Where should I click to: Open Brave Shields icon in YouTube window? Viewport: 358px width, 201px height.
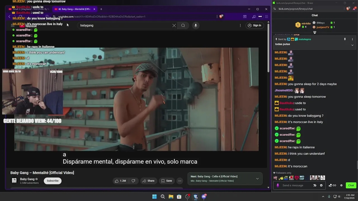click(x=221, y=16)
